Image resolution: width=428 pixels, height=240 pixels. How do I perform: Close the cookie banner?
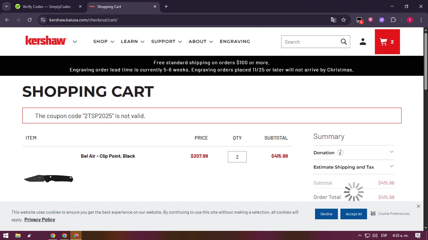418,206
